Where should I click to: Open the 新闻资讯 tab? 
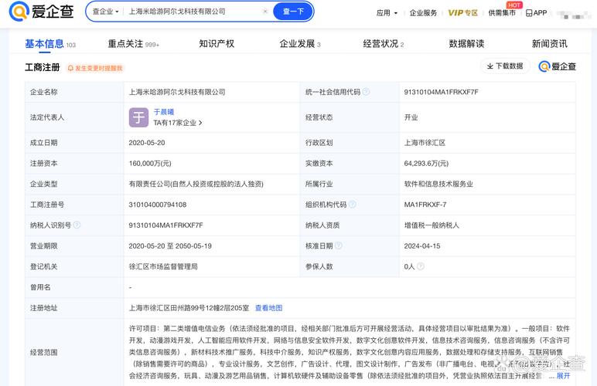click(549, 44)
